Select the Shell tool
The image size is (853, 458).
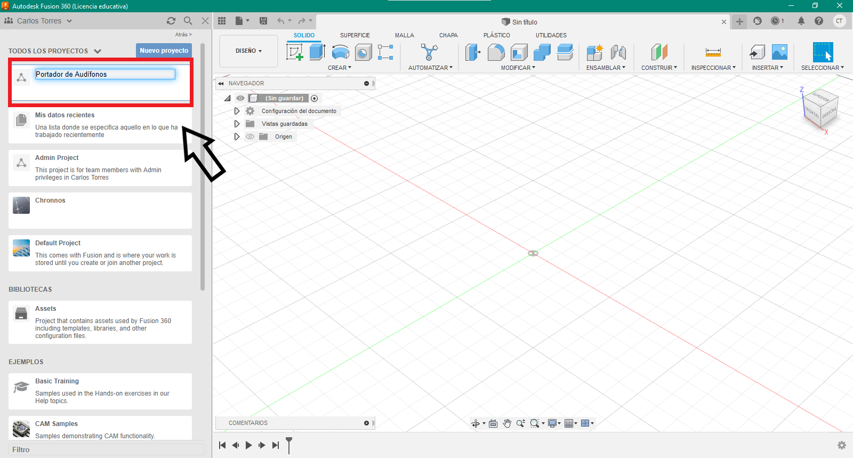(519, 52)
